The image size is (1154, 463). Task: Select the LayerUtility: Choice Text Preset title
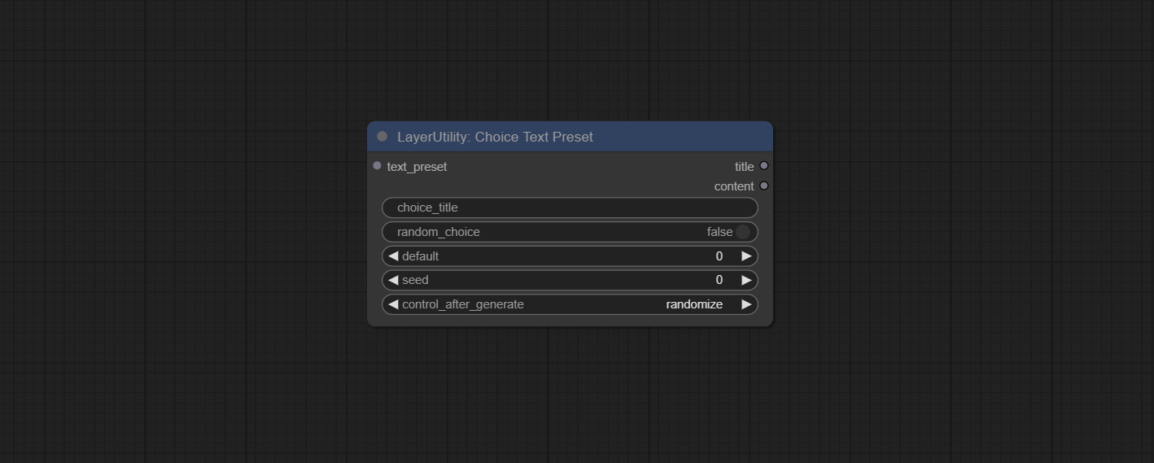[495, 137]
